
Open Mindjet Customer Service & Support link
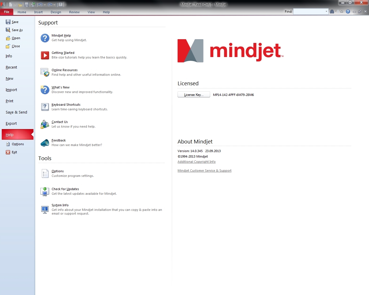(x=204, y=171)
